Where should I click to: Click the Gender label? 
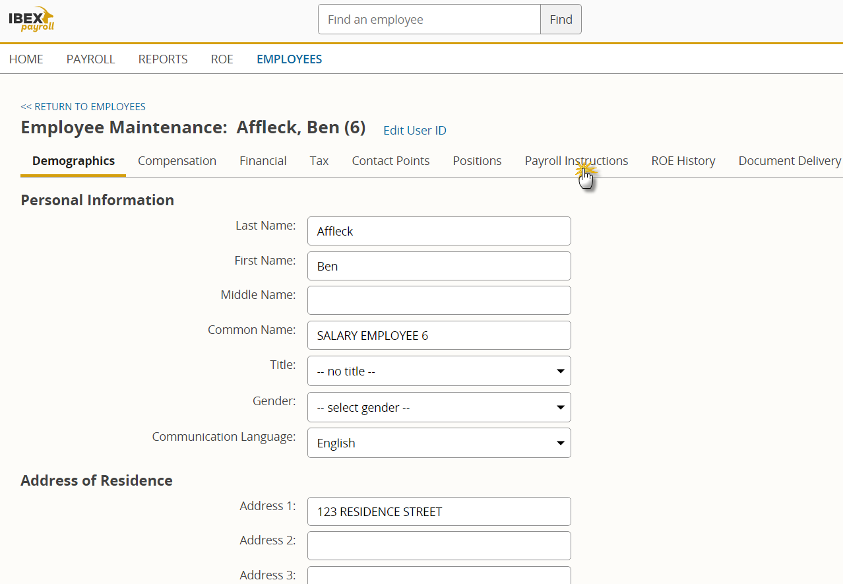274,401
